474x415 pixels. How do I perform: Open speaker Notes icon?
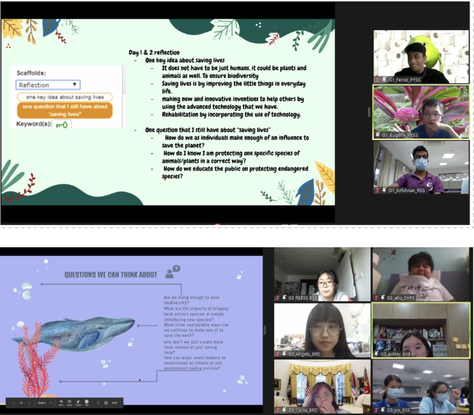[x=69, y=402]
